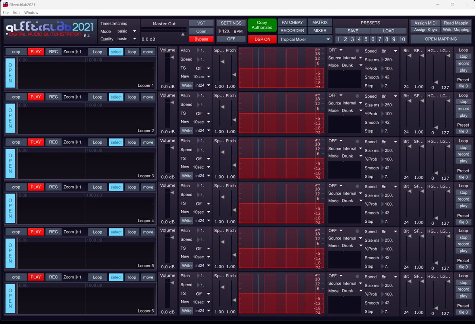475x324 pixels.
Task: Open the MIXER panel
Action: [320, 30]
